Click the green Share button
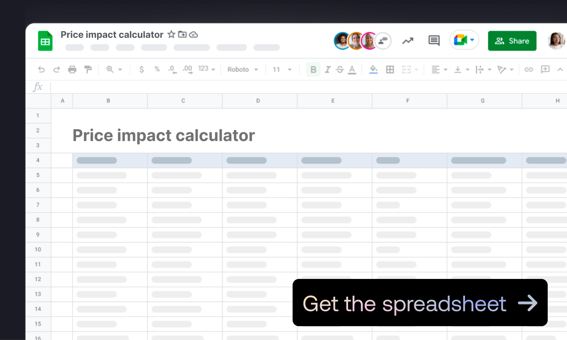This screenshot has height=340, width=567. click(512, 41)
